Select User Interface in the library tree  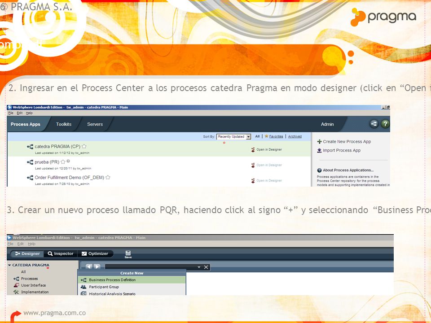coord(34,285)
